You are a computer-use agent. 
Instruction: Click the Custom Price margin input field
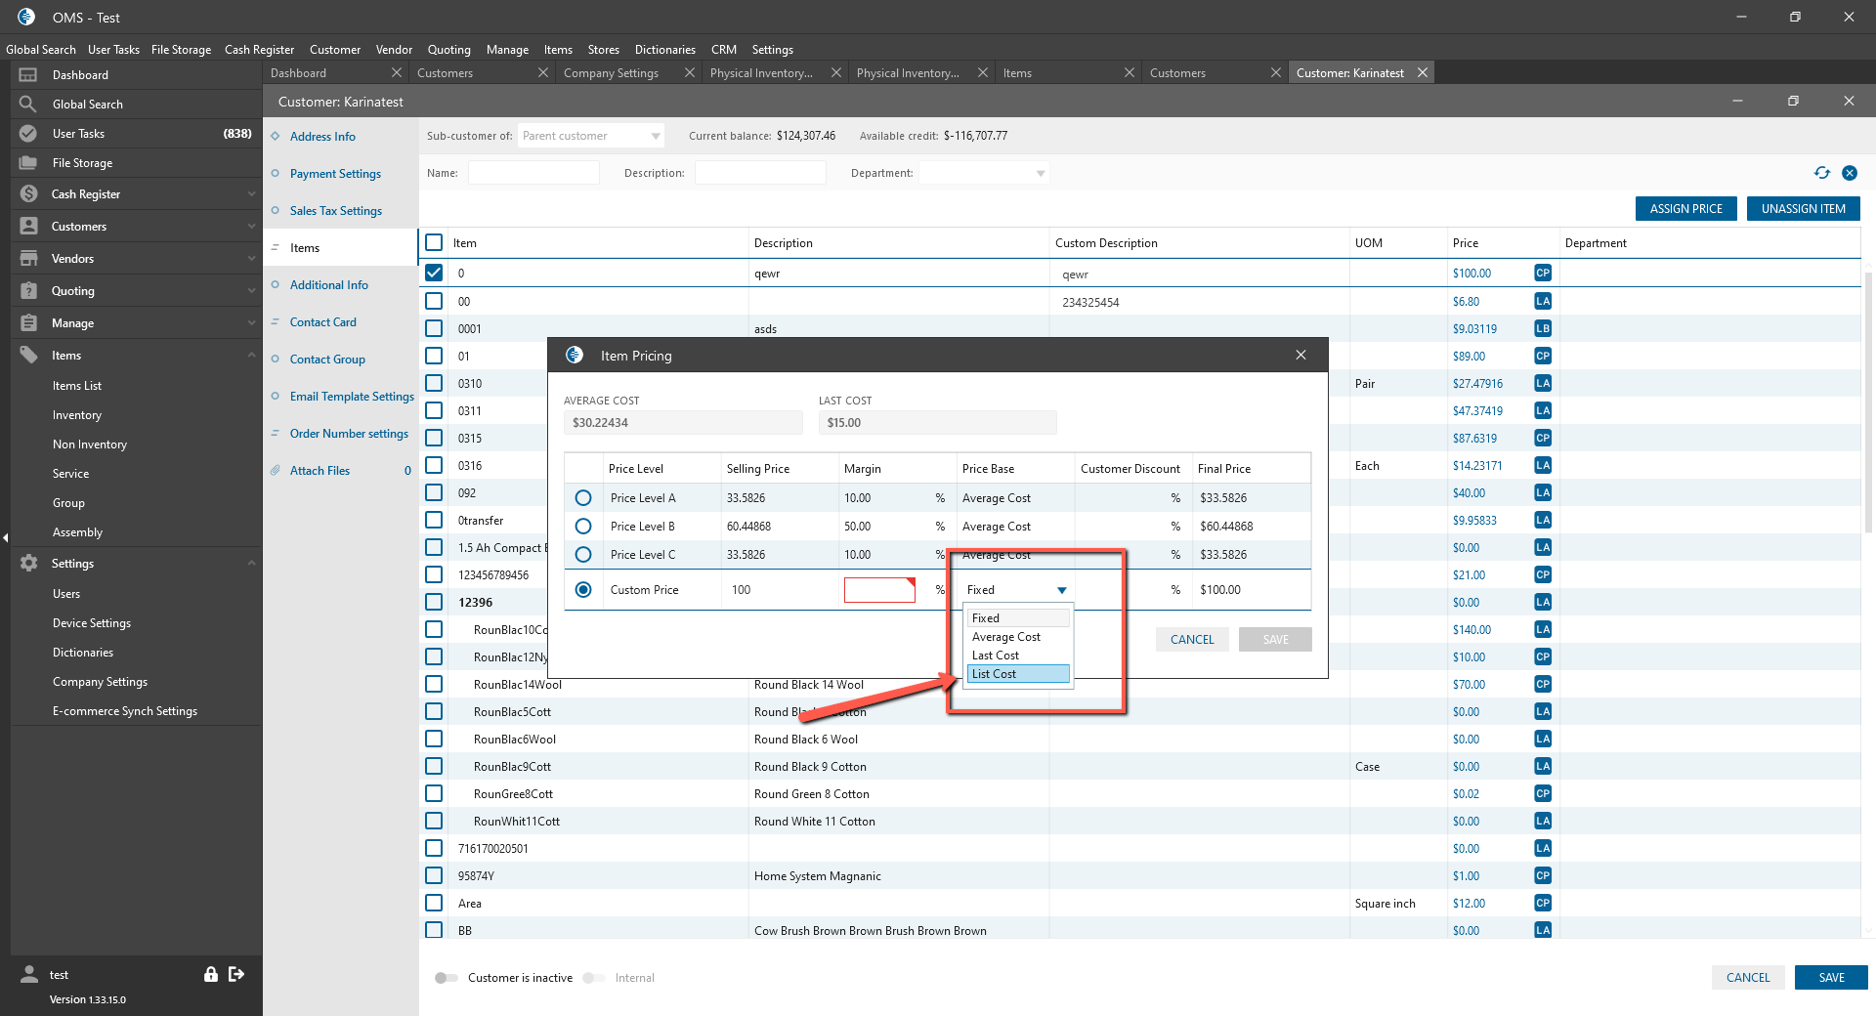tap(878, 590)
